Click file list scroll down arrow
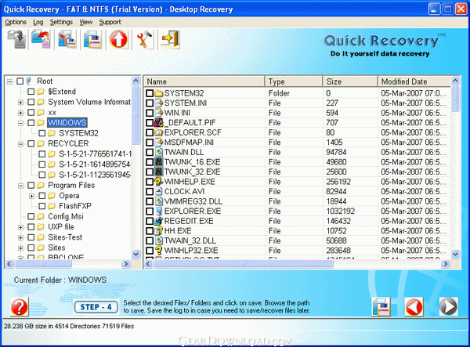This screenshot has width=470, height=347. (x=455, y=254)
